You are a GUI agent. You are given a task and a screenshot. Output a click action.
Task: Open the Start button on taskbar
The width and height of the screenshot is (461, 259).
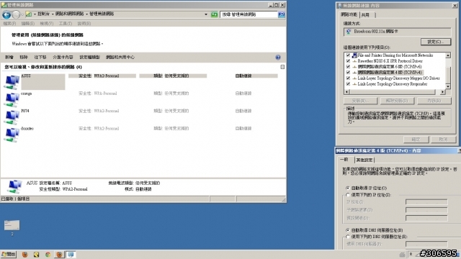click(x=9, y=254)
